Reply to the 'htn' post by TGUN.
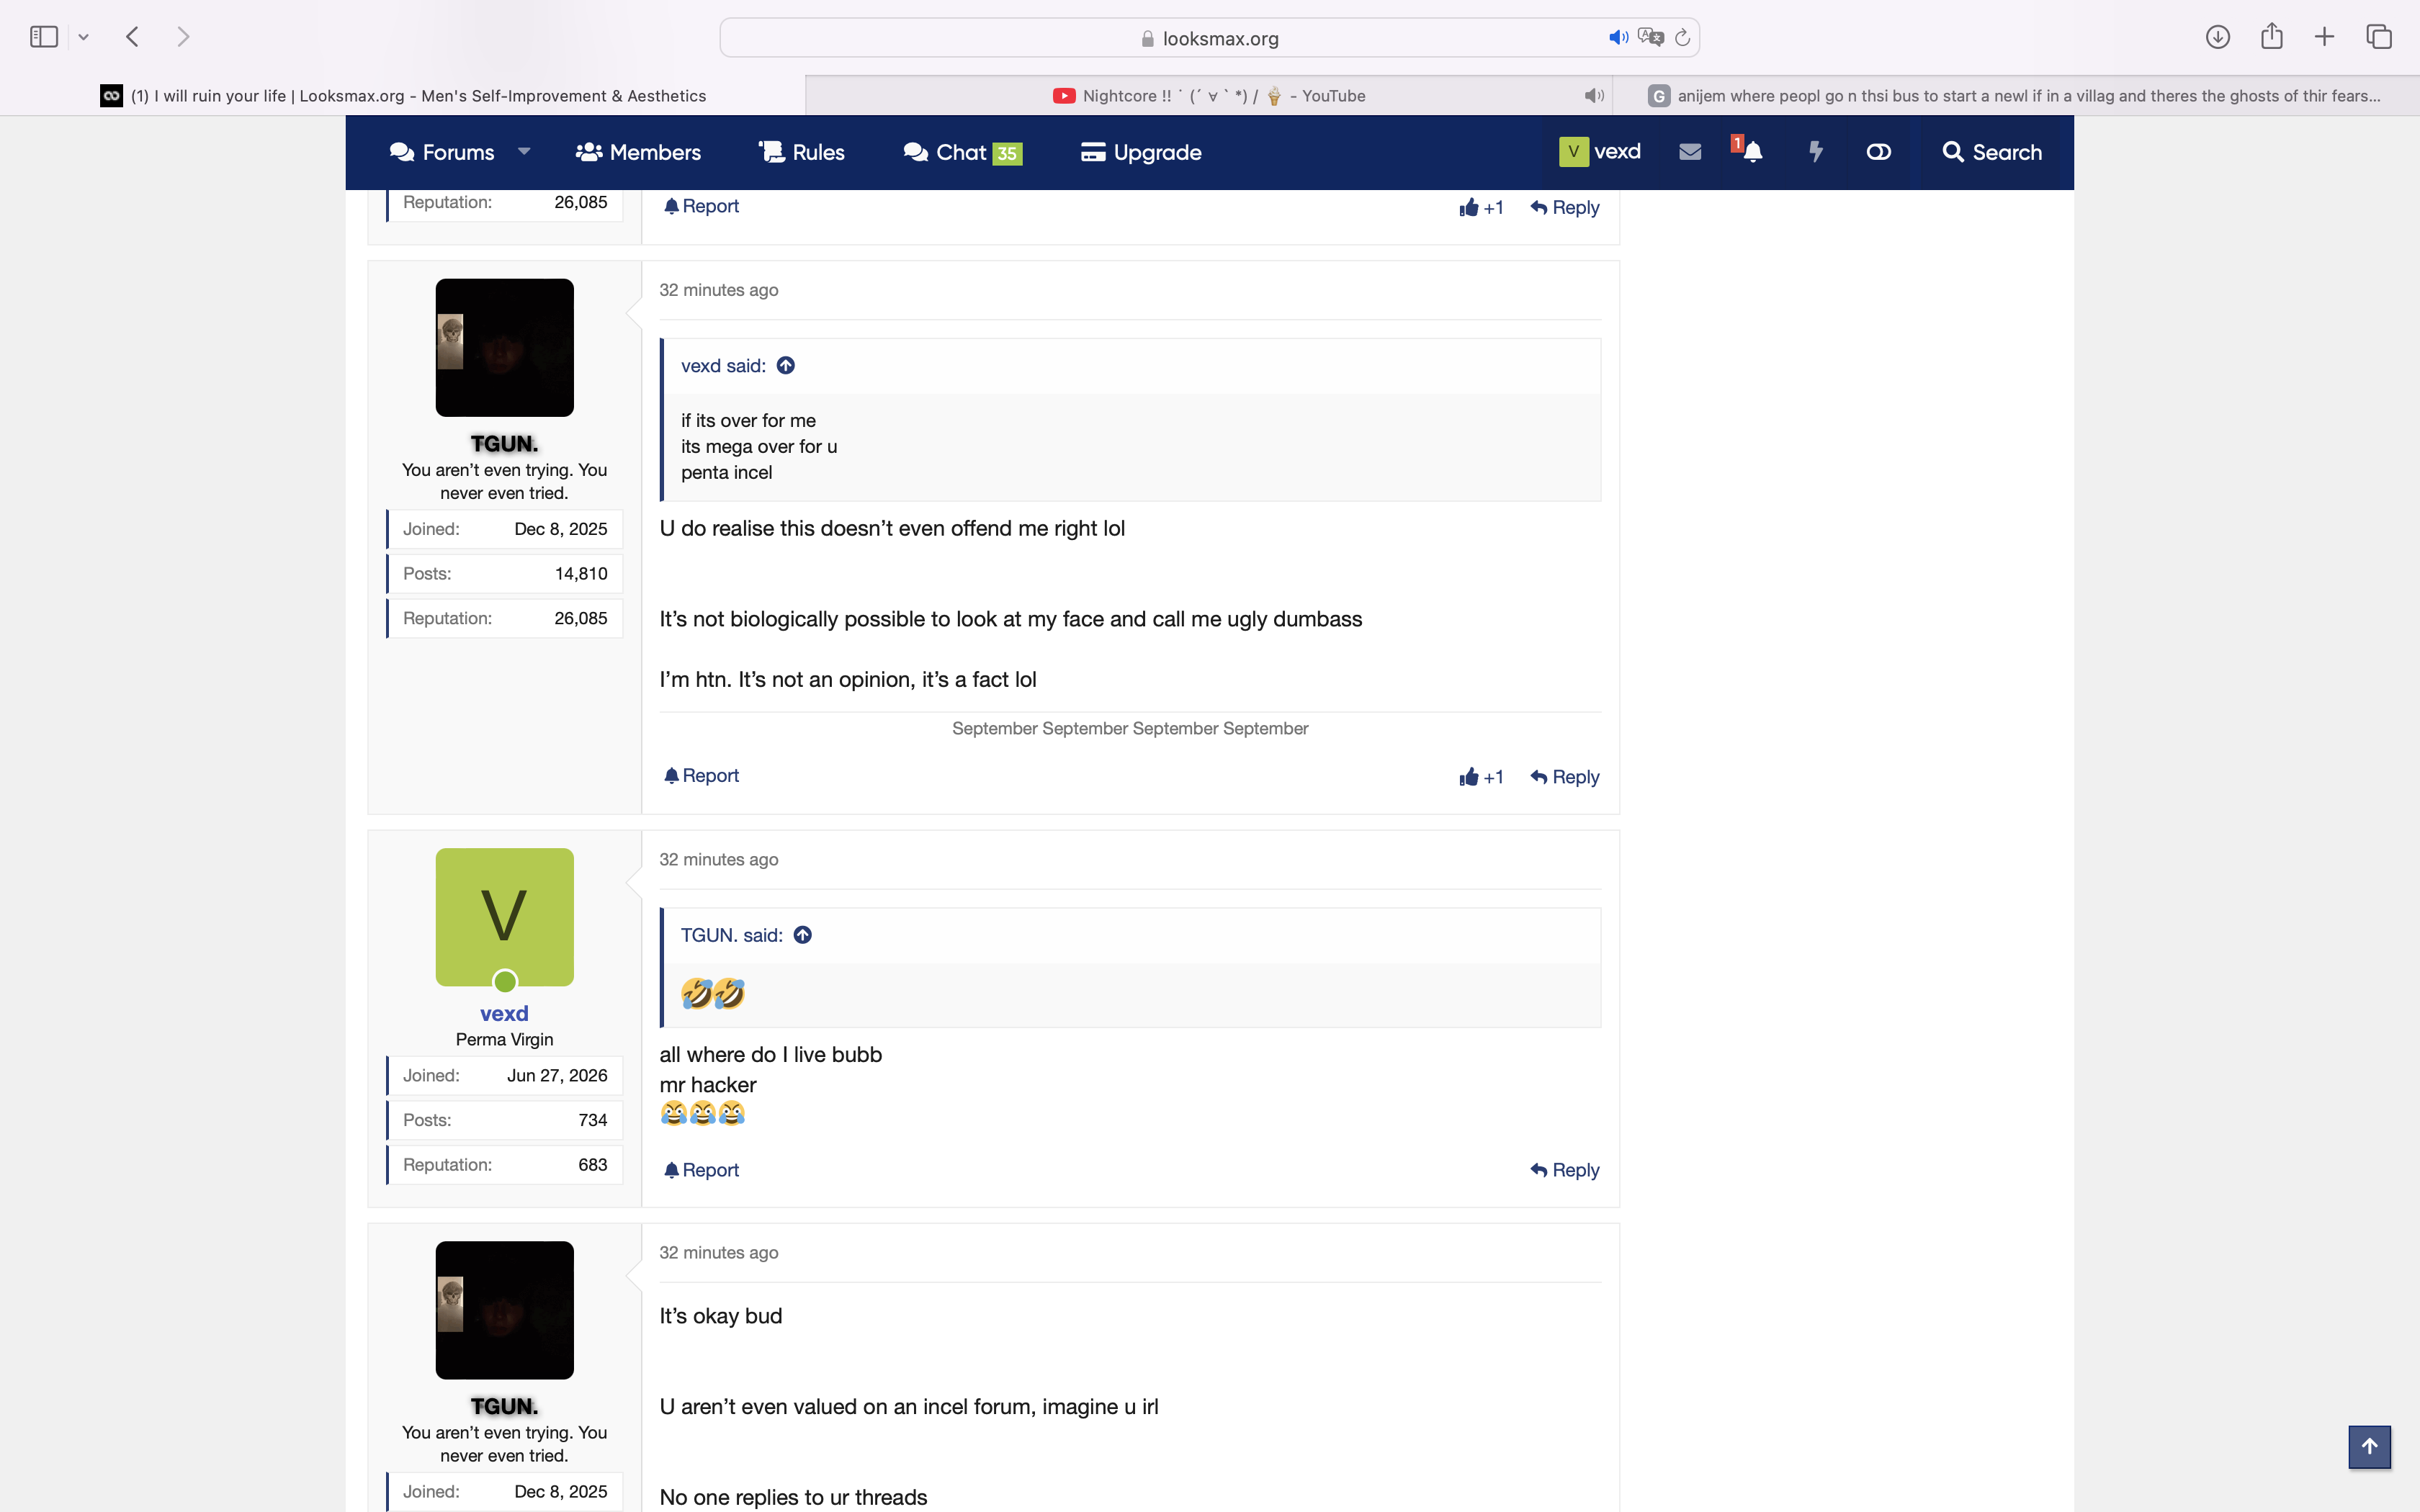The width and height of the screenshot is (2420, 1512). [1565, 777]
